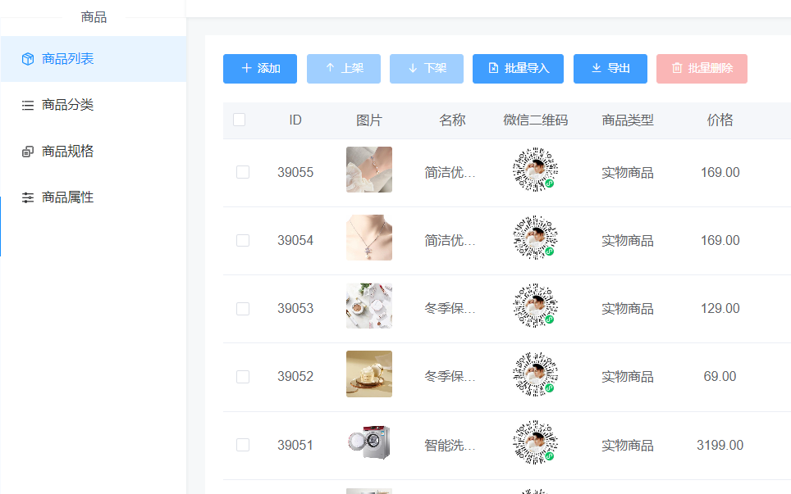The height and width of the screenshot is (494, 791).
Task: Check the box for product 39051
Action: tap(243, 445)
